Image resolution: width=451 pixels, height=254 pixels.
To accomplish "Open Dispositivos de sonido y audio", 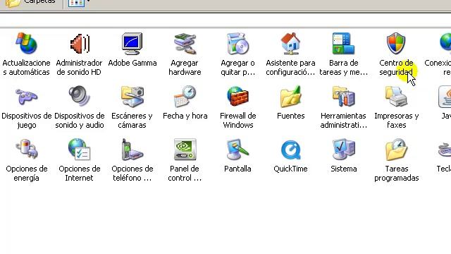I will tap(79, 96).
